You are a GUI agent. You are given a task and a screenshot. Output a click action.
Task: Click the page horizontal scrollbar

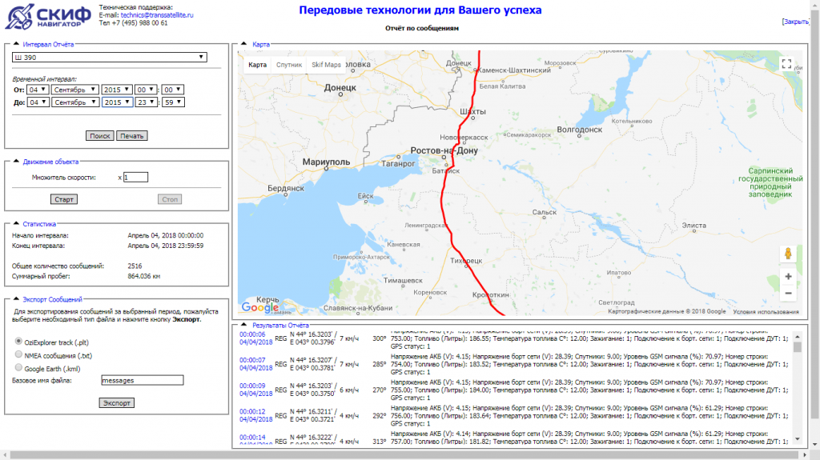pos(406,455)
